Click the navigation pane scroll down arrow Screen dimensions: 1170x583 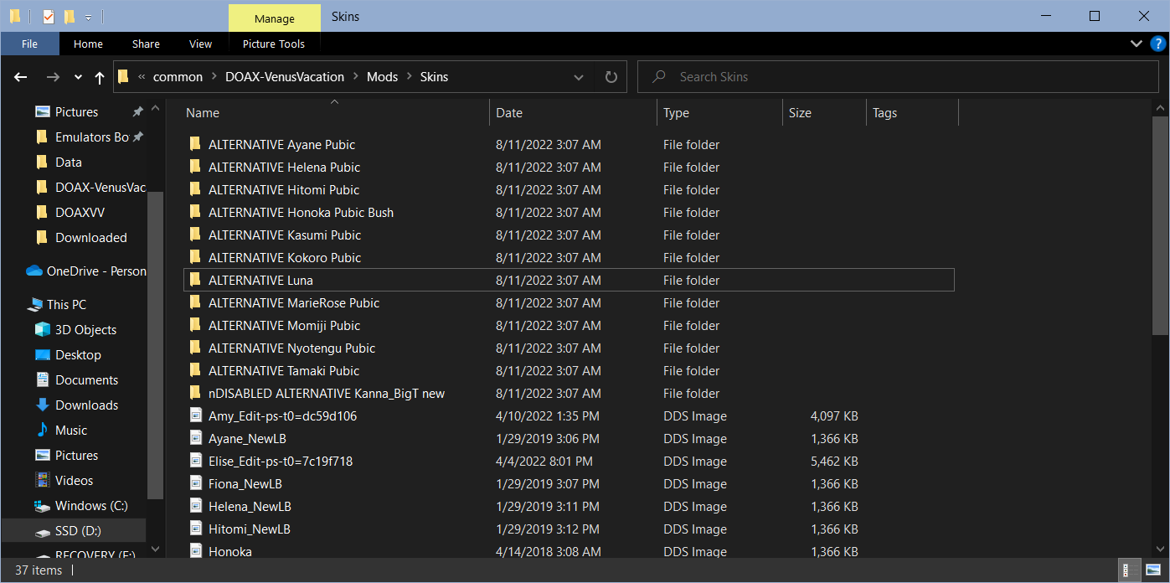click(154, 549)
